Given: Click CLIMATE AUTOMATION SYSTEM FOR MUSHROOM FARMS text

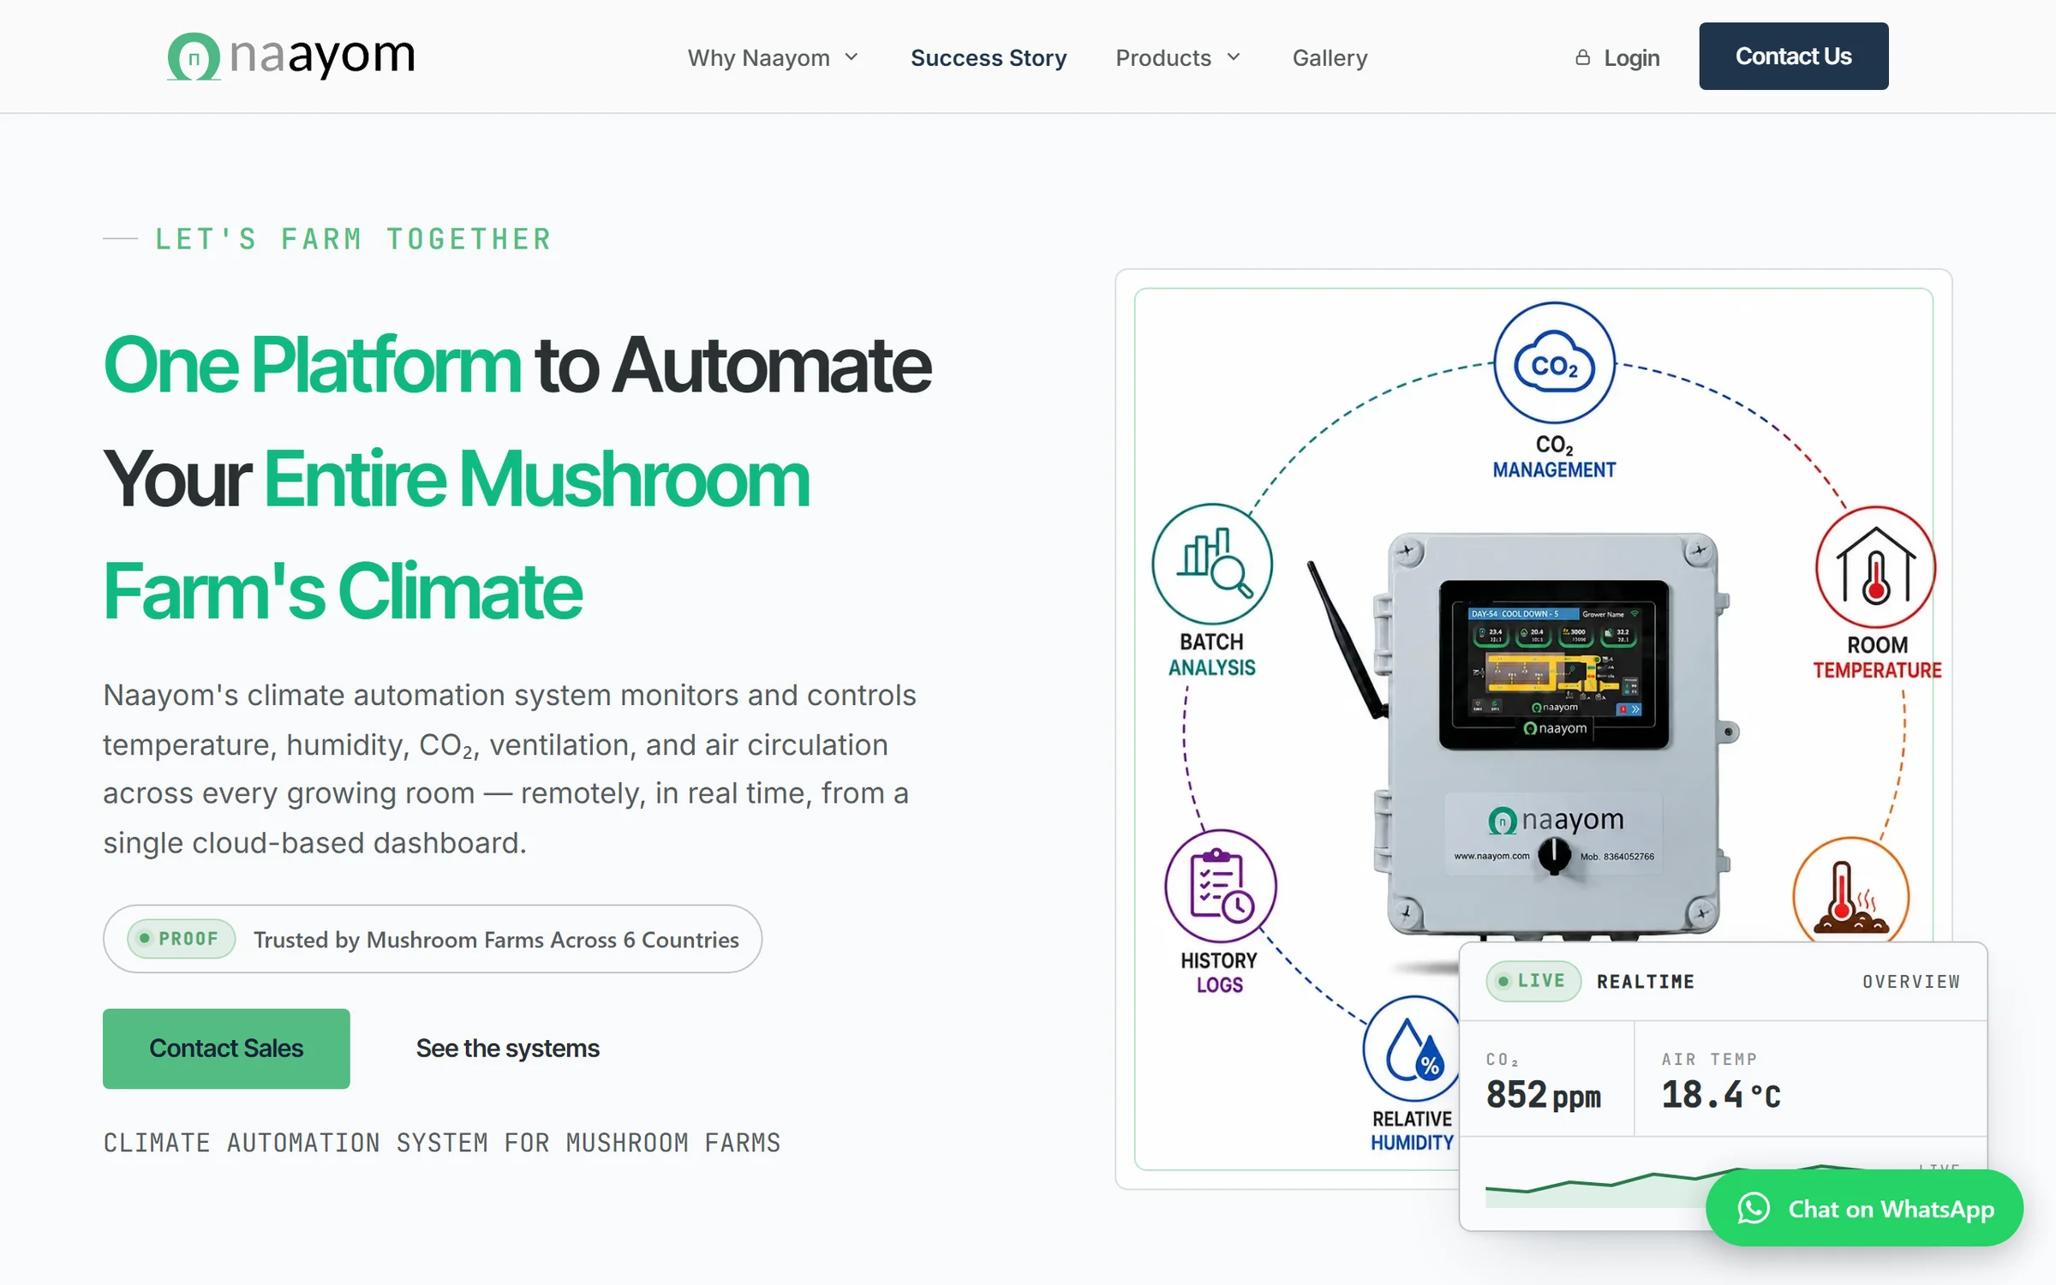Looking at the screenshot, I should (442, 1143).
